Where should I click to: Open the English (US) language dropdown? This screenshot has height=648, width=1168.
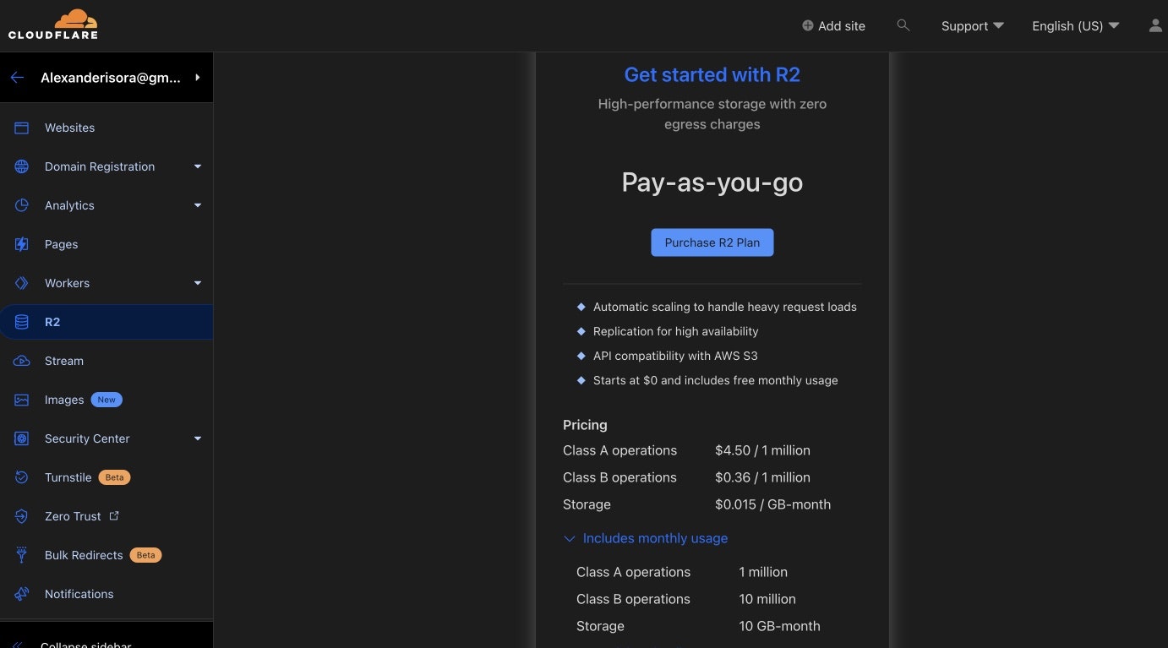(x=1075, y=26)
